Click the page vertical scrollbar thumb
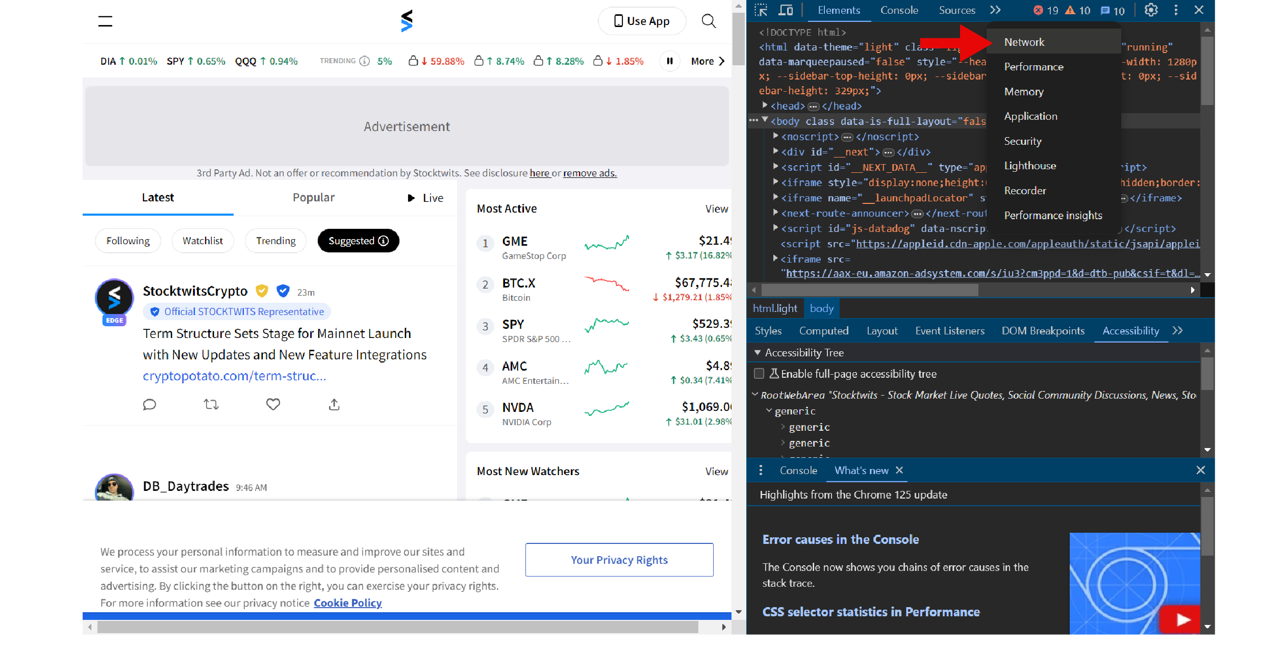Screen dimensions: 1286x653 click(738, 39)
